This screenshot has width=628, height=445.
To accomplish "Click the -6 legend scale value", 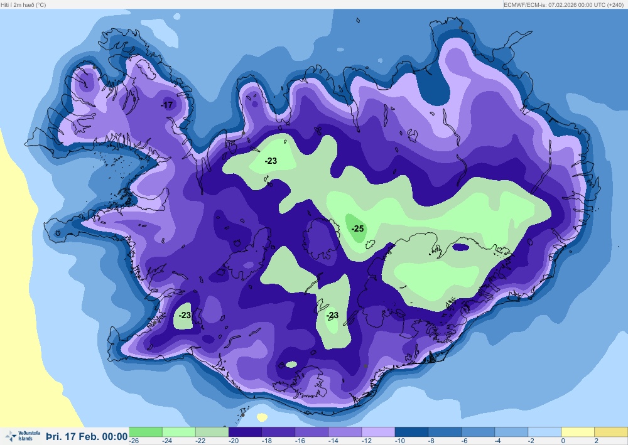I will click(464, 441).
